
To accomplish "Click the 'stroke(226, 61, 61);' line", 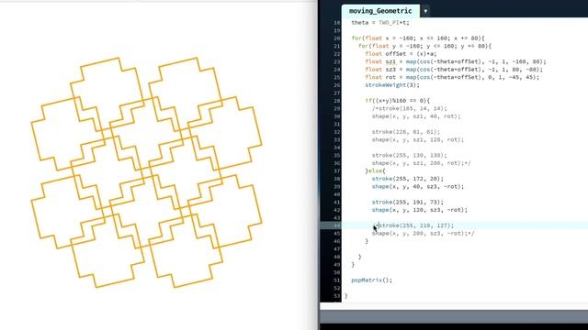I will (406, 132).
